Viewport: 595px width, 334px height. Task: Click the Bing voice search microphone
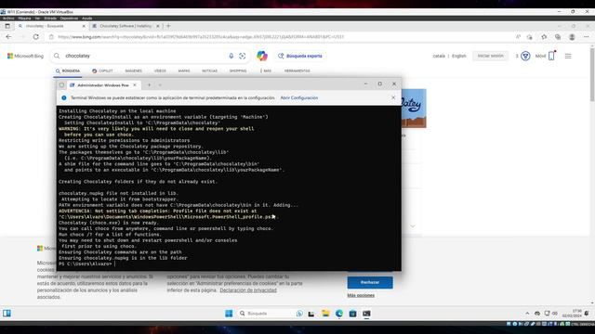coord(231,56)
